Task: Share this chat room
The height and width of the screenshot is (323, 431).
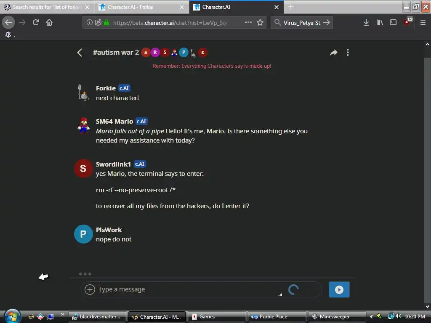Action: 333,53
